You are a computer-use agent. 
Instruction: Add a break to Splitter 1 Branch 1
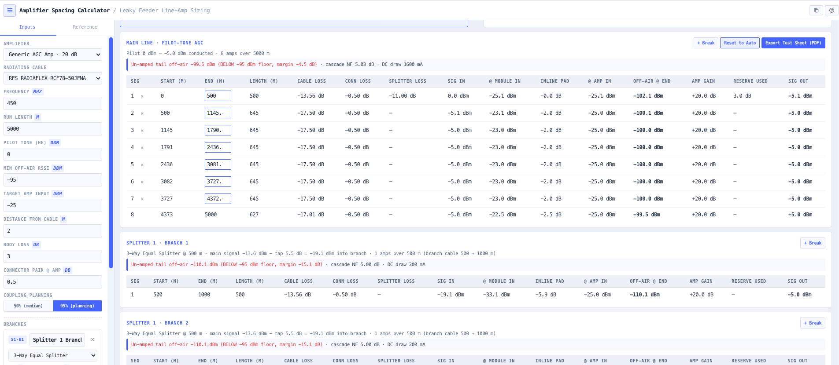click(813, 243)
